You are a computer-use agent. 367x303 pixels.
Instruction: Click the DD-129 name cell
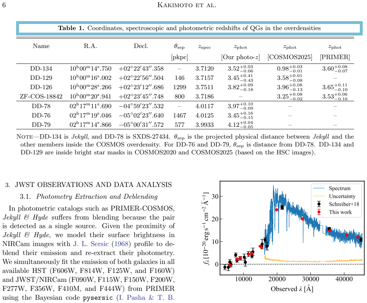[41, 78]
